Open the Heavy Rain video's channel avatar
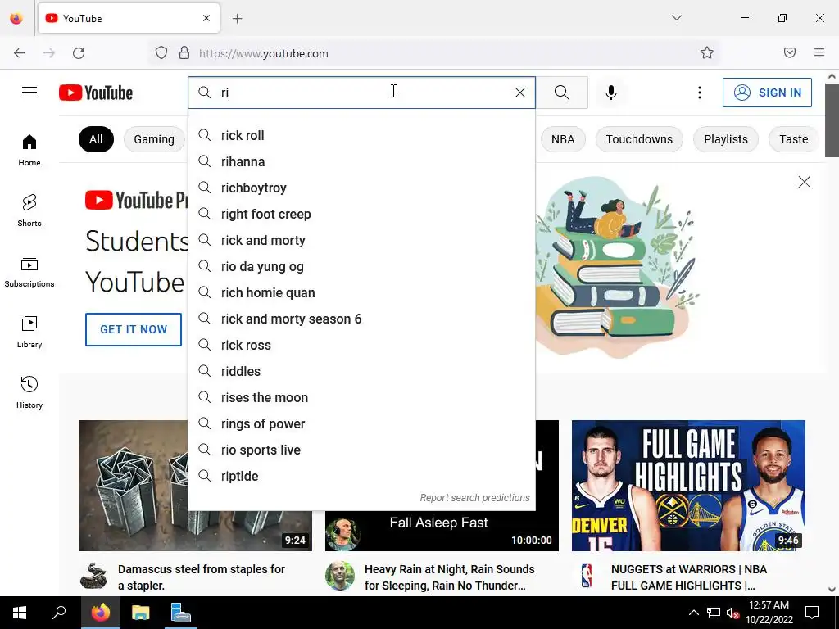This screenshot has width=839, height=629. 340,576
